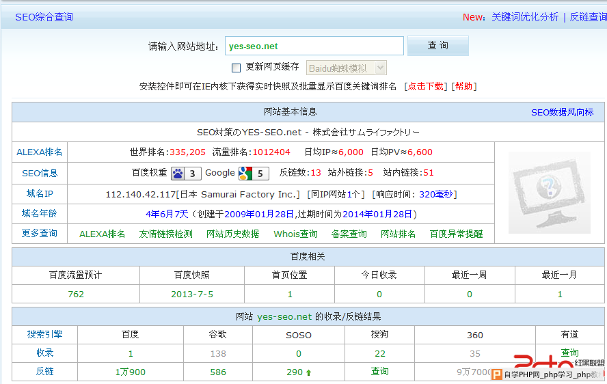Click the SEO信息 row label
The image size is (607, 384).
[40, 173]
